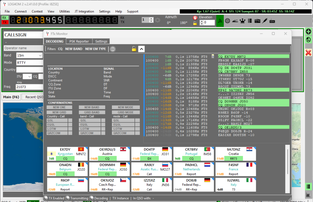Click the red X clear icon
The image size is (313, 202).
(308, 53)
